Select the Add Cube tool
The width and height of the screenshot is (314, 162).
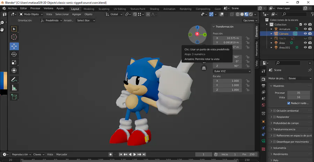[x=14, y=97]
